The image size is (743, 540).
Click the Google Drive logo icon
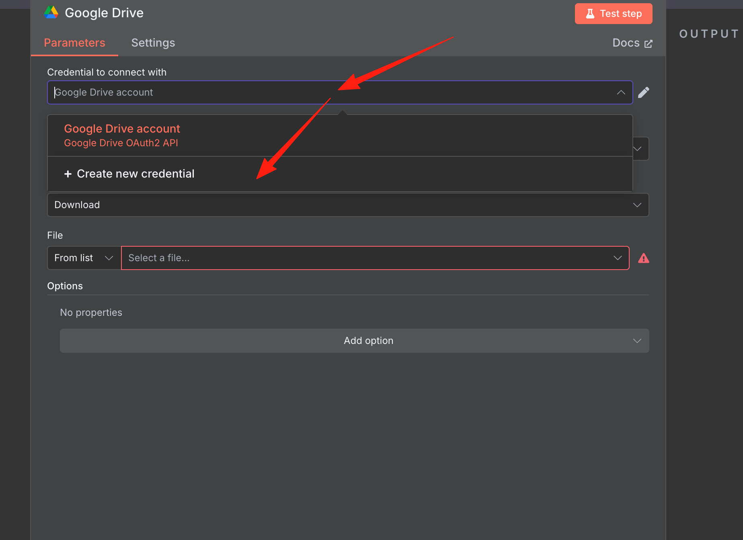coord(51,12)
